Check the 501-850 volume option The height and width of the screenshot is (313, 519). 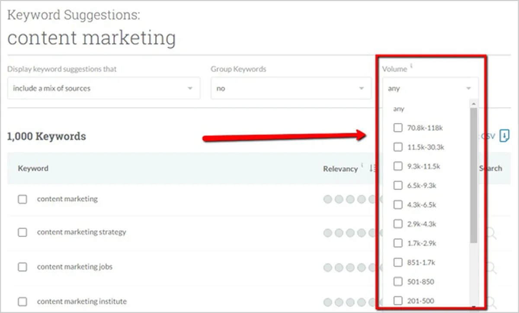(397, 281)
